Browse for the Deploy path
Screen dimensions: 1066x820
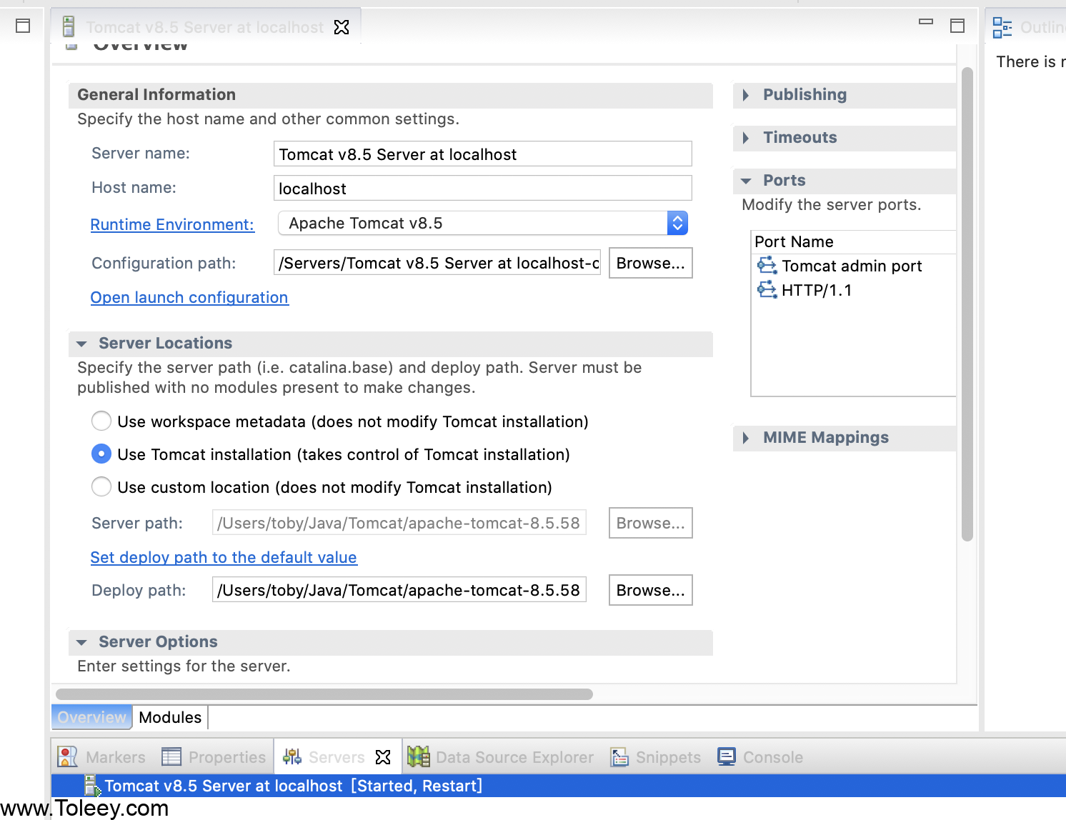pyautogui.click(x=650, y=590)
